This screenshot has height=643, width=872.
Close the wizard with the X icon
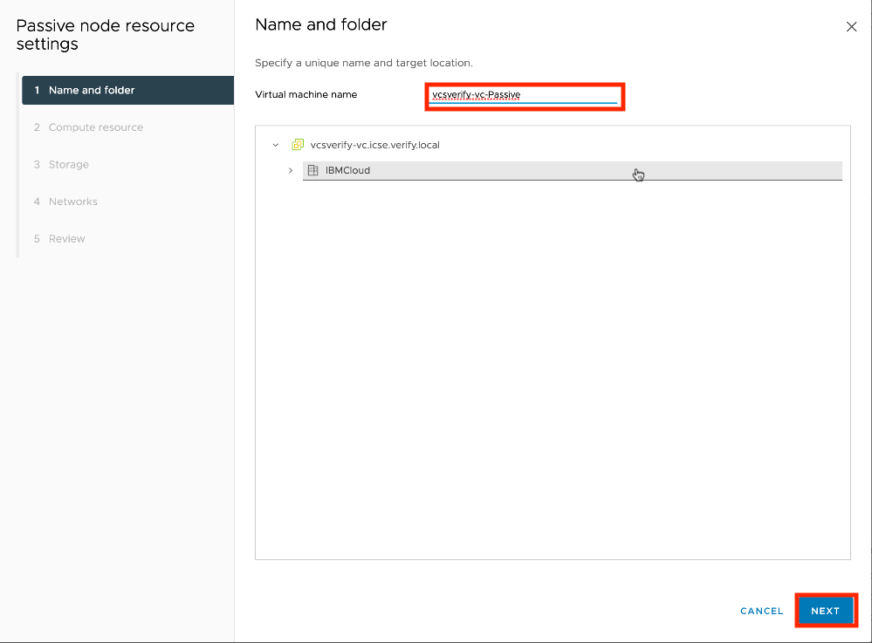(852, 27)
